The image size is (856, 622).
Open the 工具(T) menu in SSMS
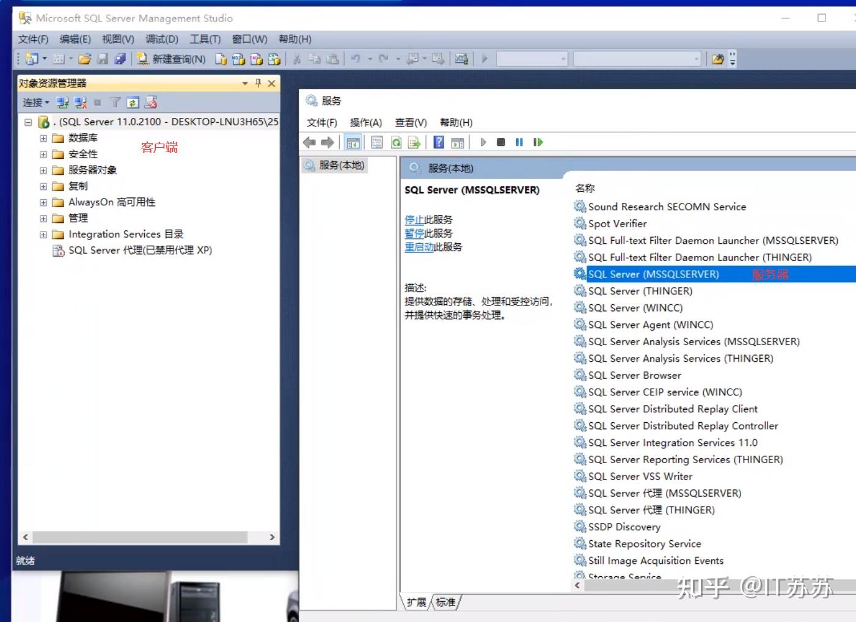pyautogui.click(x=205, y=39)
